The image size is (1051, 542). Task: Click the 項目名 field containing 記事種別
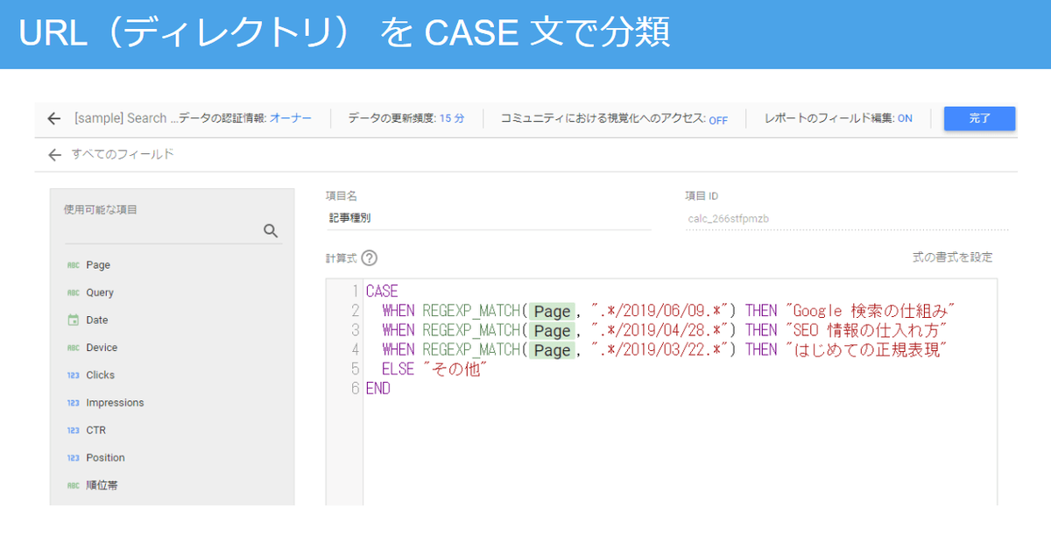[x=488, y=219]
